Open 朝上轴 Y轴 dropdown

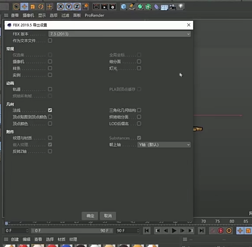[x=164, y=145]
